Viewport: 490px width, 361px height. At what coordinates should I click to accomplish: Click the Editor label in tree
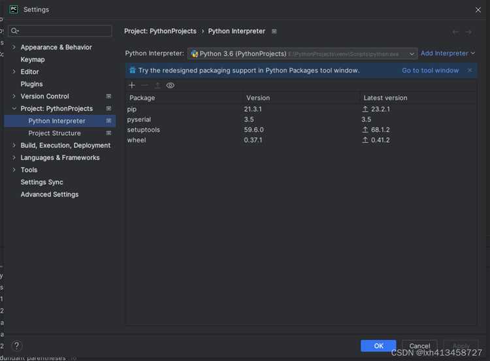tap(29, 72)
